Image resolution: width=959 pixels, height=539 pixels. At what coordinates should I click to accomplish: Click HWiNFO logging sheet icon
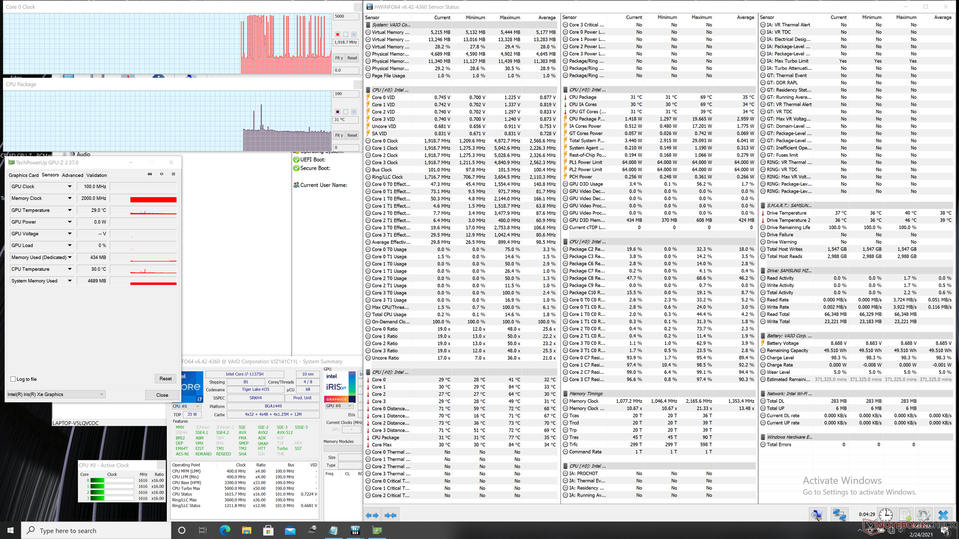click(905, 515)
